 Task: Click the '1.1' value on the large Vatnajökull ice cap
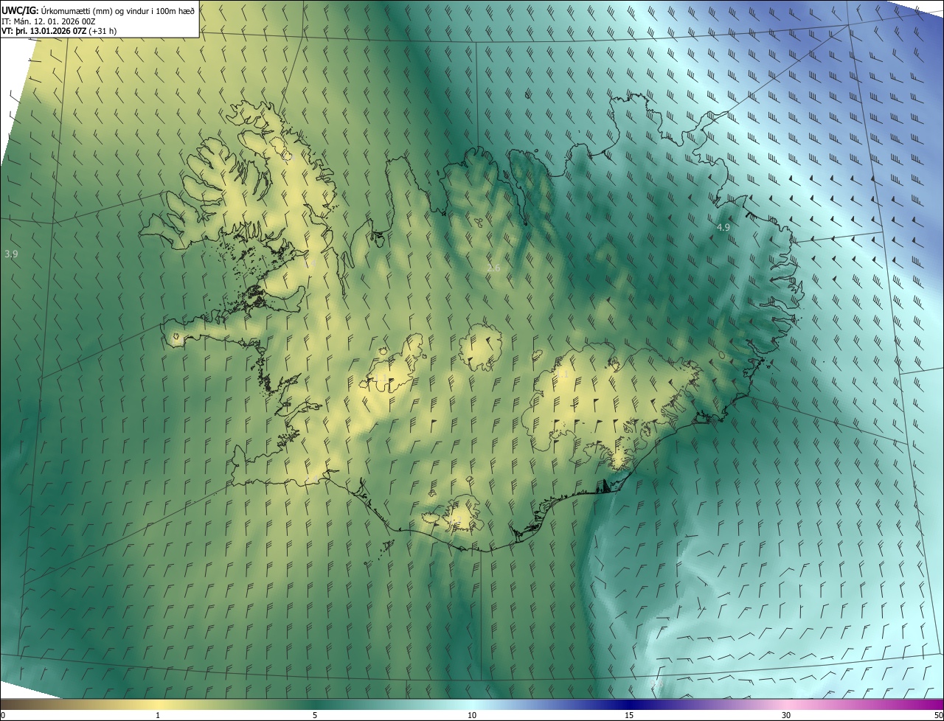pos(563,375)
